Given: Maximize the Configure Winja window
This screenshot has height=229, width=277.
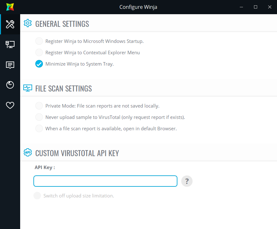Looking at the screenshot, I should pyautogui.click(x=256, y=7).
